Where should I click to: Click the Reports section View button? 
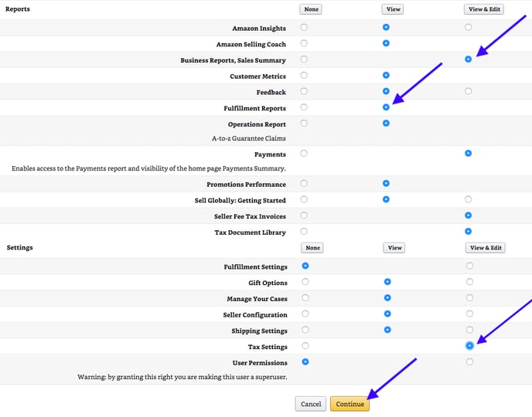(x=394, y=9)
